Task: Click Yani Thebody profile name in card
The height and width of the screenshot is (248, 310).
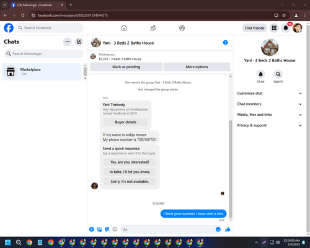Action: click(x=114, y=105)
